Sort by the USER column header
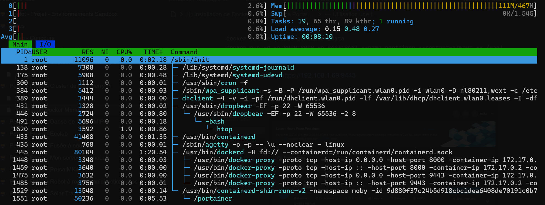 tap(39, 52)
